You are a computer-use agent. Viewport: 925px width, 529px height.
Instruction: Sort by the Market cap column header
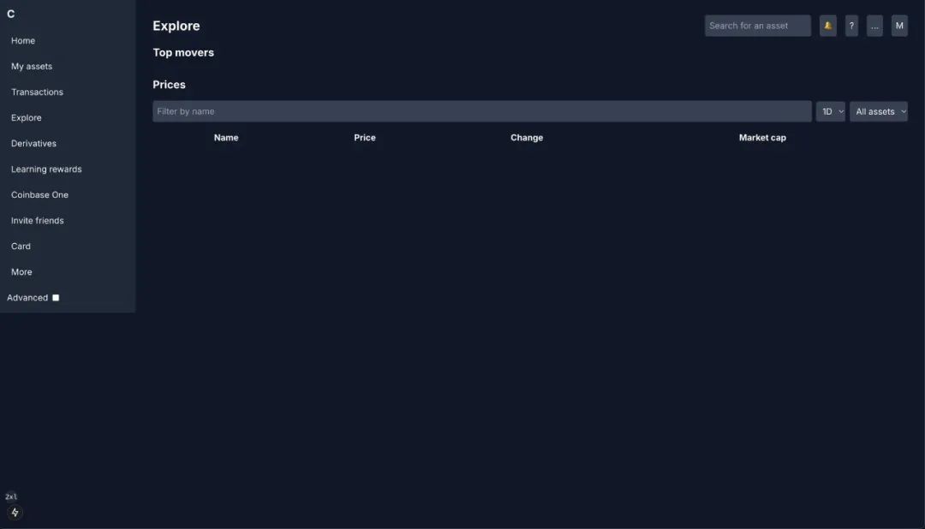[x=762, y=137]
